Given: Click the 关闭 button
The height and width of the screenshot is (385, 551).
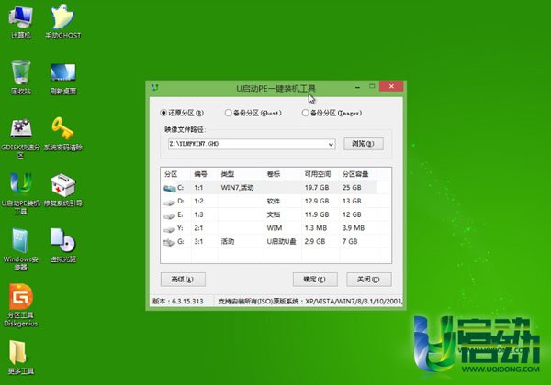Looking at the screenshot, I should pos(368,280).
